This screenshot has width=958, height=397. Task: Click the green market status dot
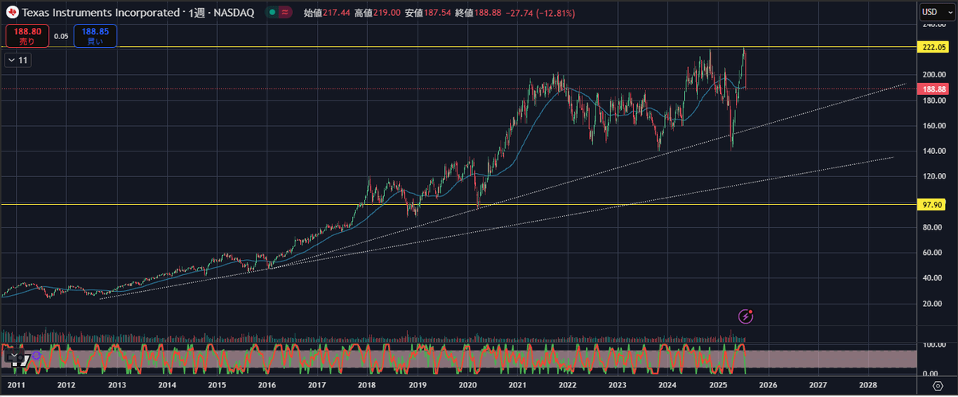(x=273, y=13)
